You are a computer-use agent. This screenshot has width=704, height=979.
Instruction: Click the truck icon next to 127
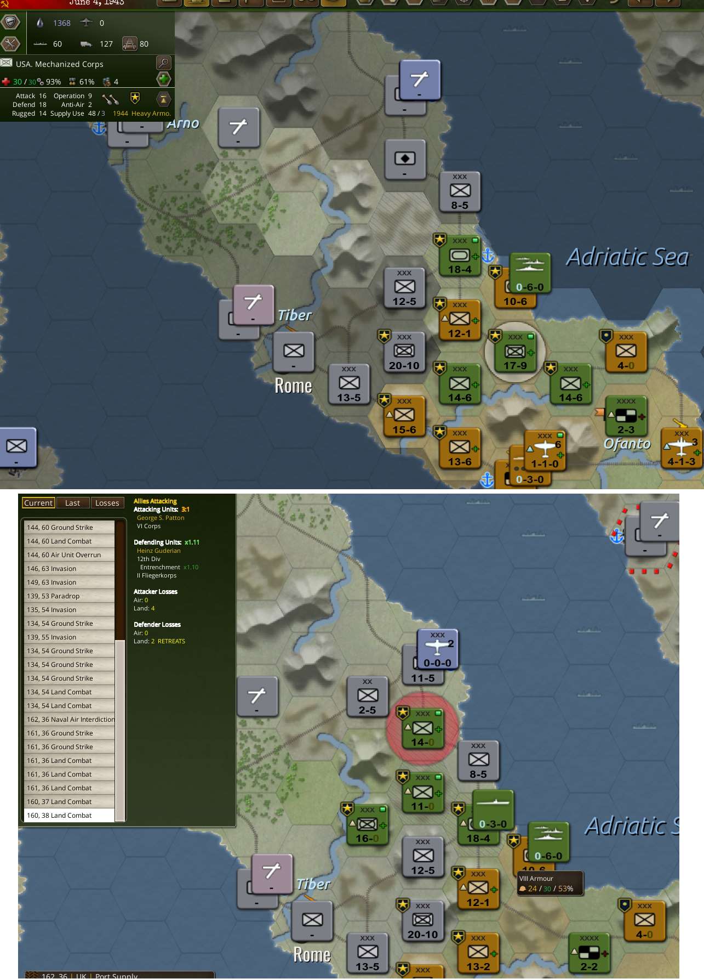(x=86, y=44)
